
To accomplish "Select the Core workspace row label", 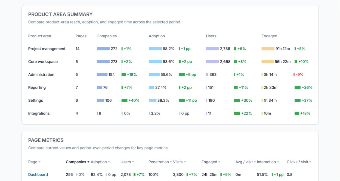I will pyautogui.click(x=43, y=62).
